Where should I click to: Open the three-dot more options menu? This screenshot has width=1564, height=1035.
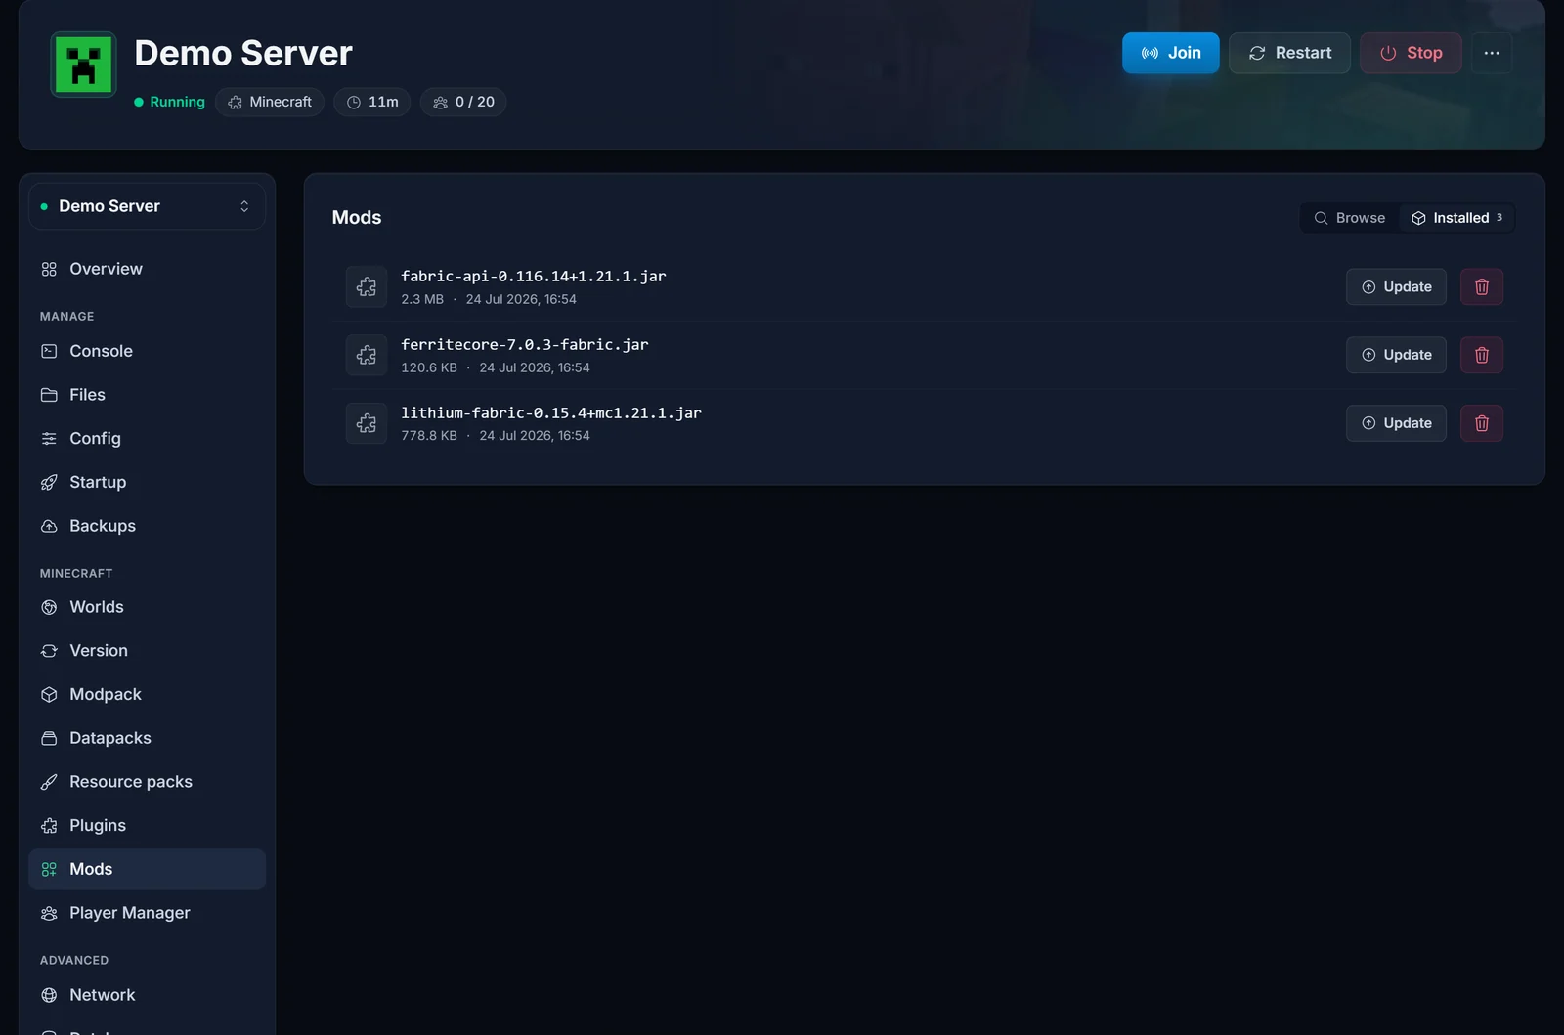(1492, 53)
